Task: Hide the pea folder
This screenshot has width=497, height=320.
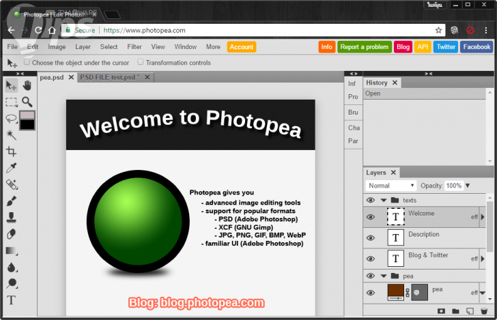Action: coord(371,276)
